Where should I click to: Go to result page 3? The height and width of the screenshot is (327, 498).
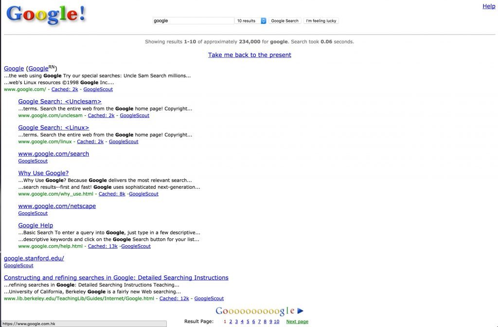(236, 322)
